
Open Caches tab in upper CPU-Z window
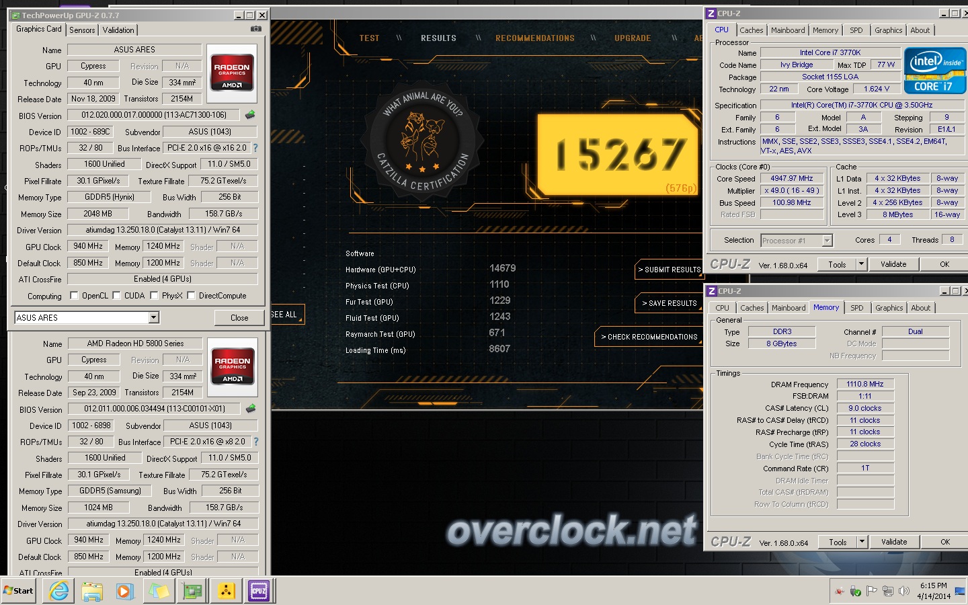coord(751,30)
